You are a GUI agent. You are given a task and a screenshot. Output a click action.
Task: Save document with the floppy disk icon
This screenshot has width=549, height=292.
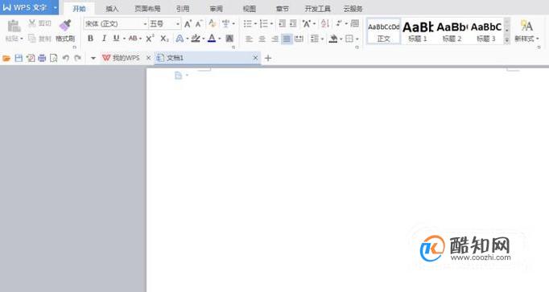19,58
